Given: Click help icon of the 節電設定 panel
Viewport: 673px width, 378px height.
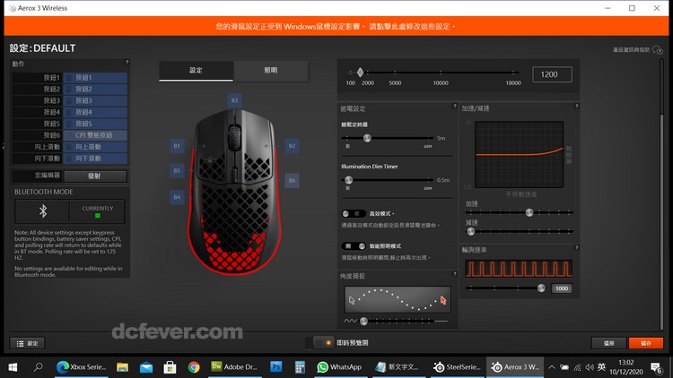Looking at the screenshot, I should tap(455, 106).
